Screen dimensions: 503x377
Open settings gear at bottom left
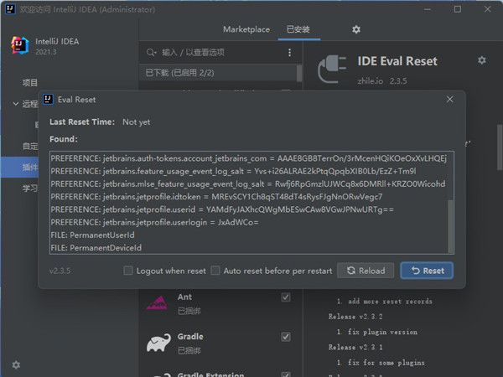click(x=16, y=364)
